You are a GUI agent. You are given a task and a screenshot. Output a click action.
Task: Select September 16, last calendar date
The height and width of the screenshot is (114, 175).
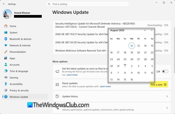(132, 80)
